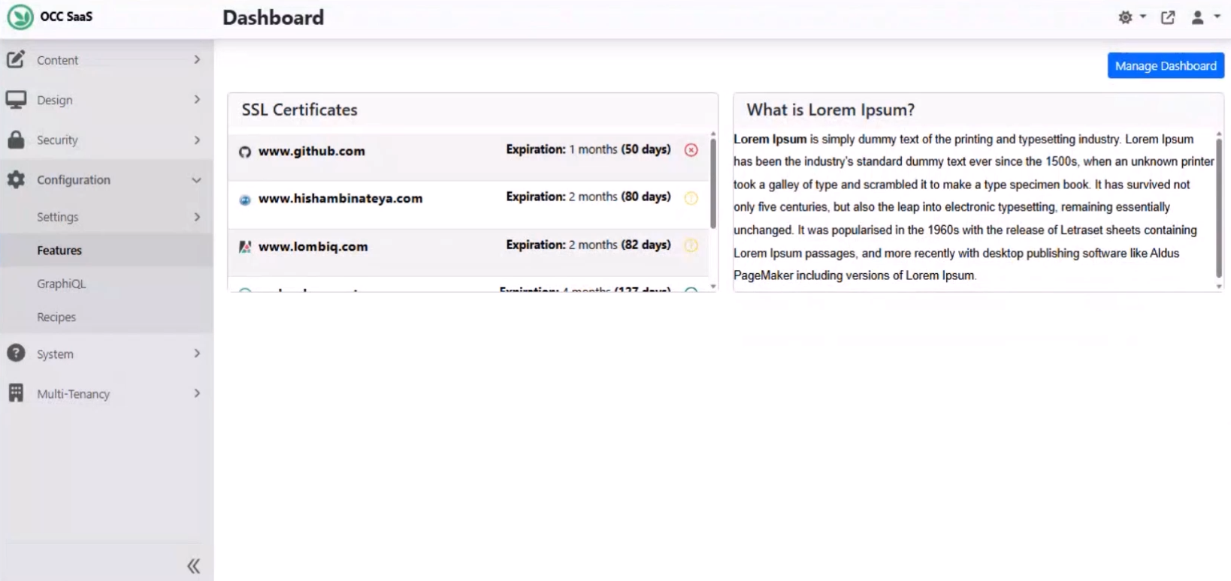Screen dimensions: 1231x581
Task: Expand the Content menu chevron
Action: click(197, 59)
